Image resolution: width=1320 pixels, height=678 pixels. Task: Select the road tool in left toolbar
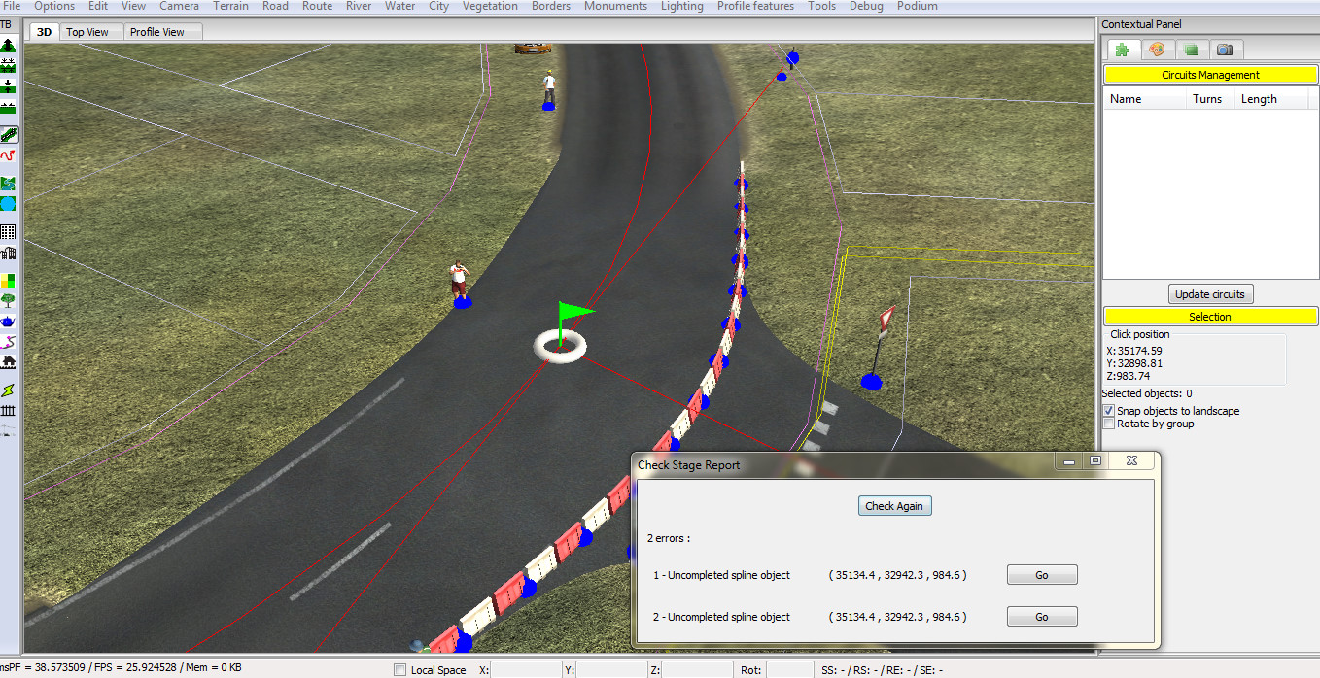point(9,135)
